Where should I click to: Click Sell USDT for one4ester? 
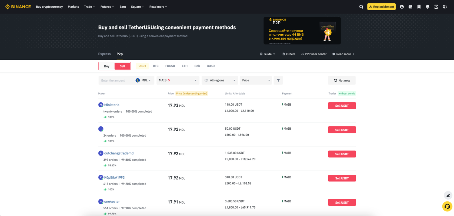342,202
